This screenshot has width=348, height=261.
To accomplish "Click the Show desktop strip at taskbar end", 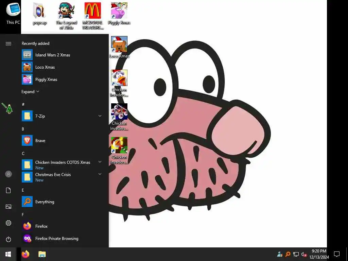I will [x=347, y=254].
